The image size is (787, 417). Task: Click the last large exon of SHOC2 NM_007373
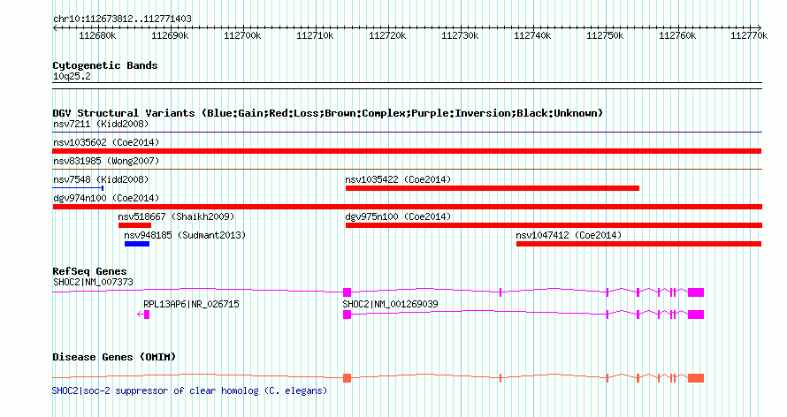click(x=696, y=292)
